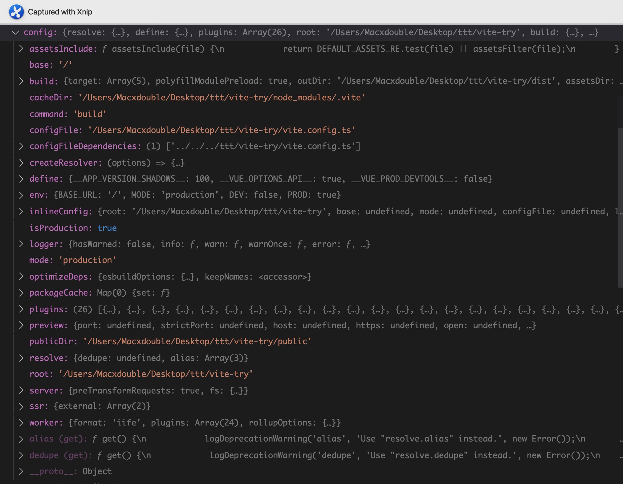Select the mode 'production' value

pyautogui.click(x=88, y=260)
